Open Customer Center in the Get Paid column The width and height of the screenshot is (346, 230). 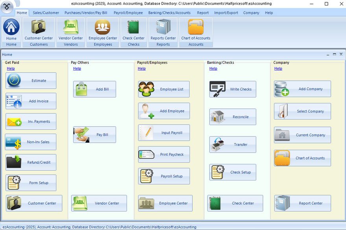click(x=34, y=203)
